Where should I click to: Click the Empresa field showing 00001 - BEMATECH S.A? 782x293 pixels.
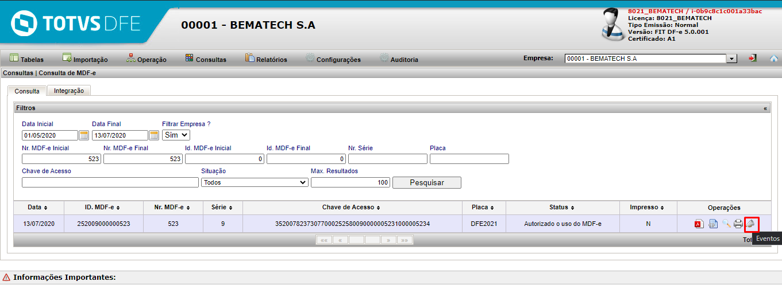pyautogui.click(x=646, y=58)
